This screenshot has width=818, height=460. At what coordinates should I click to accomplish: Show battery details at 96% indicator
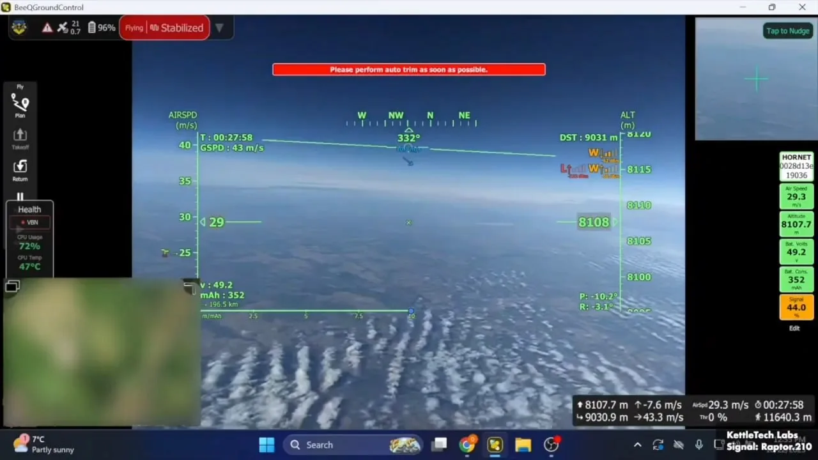(101, 27)
